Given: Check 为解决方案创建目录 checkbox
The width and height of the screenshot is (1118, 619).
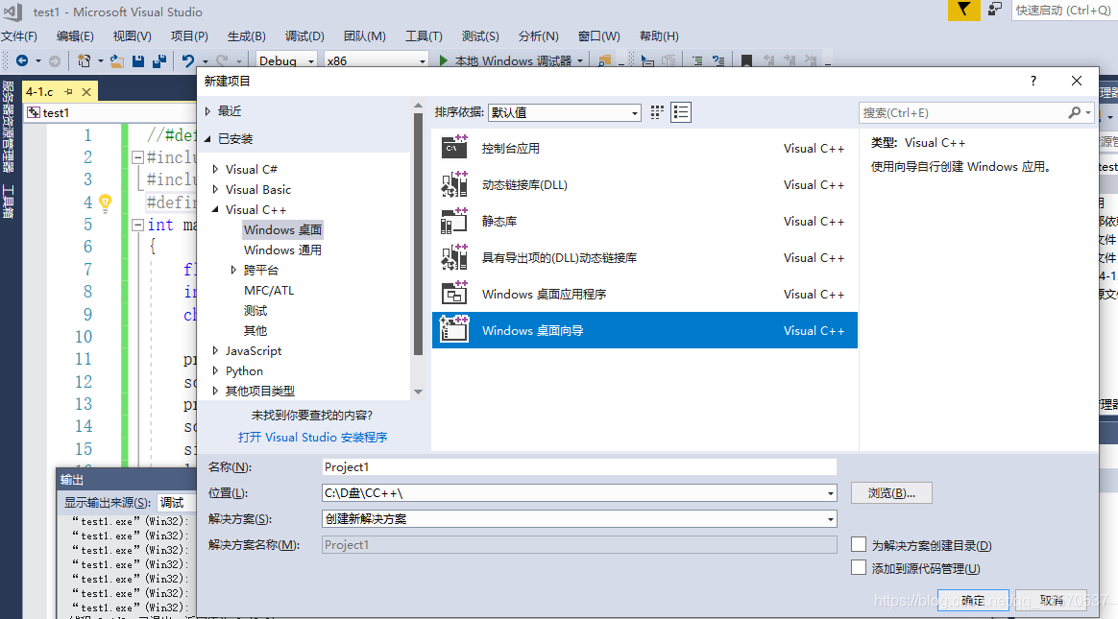Looking at the screenshot, I should click(x=859, y=545).
